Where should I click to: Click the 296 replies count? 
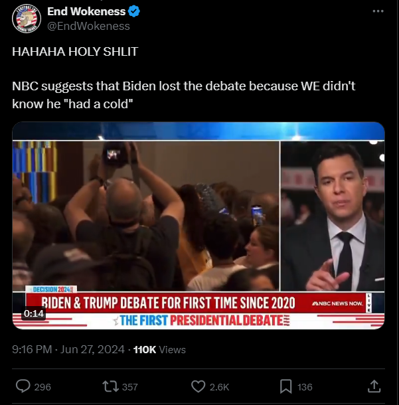(42, 387)
